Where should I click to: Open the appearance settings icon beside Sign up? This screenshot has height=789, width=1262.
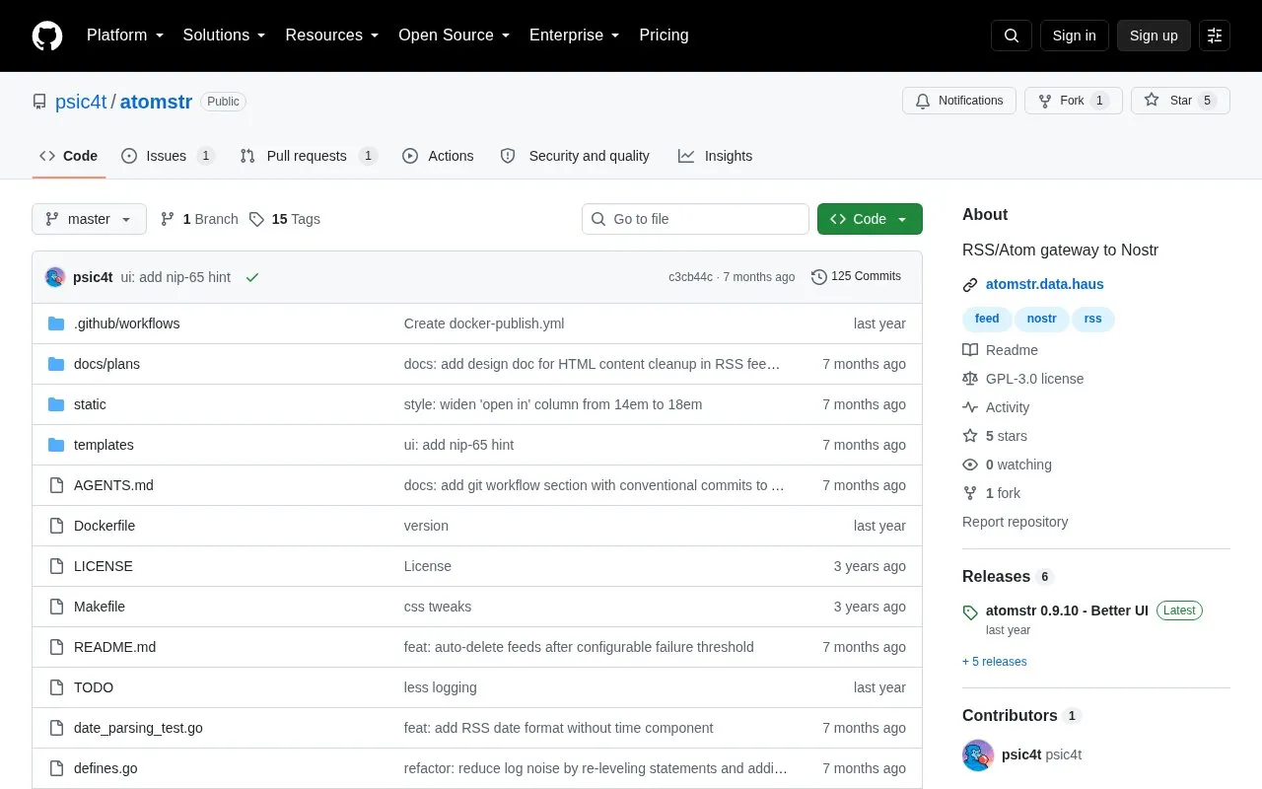[x=1215, y=36]
